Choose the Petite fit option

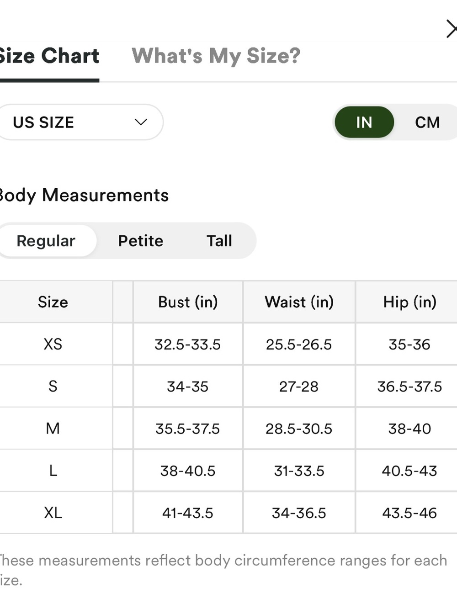tap(141, 241)
